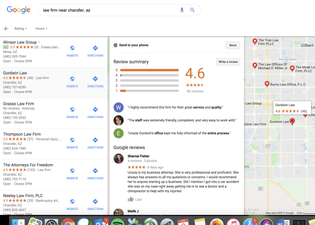Click the 5-star rating bar
Screen dimensions: 315x225
pos(149,70)
